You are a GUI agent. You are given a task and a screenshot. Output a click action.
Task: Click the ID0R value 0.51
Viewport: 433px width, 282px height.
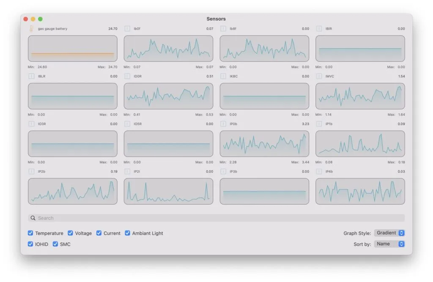pos(210,76)
